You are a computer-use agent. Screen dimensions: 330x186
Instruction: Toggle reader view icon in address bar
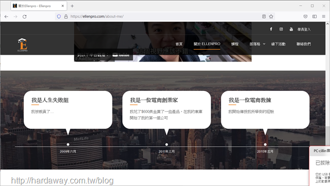(x=264, y=17)
